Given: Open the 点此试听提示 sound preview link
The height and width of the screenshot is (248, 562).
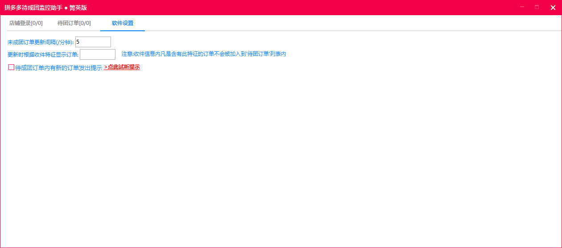Looking at the screenshot, I should [122, 67].
